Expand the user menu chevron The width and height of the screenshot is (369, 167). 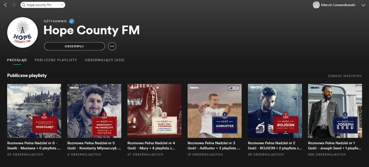pos(363,5)
